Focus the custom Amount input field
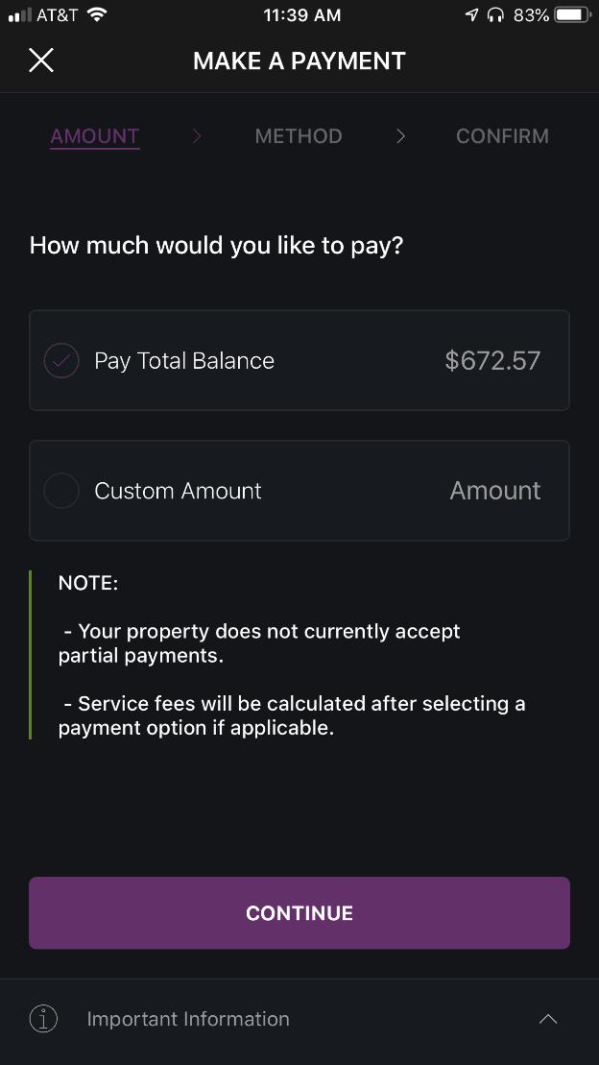The height and width of the screenshot is (1065, 599). point(495,491)
